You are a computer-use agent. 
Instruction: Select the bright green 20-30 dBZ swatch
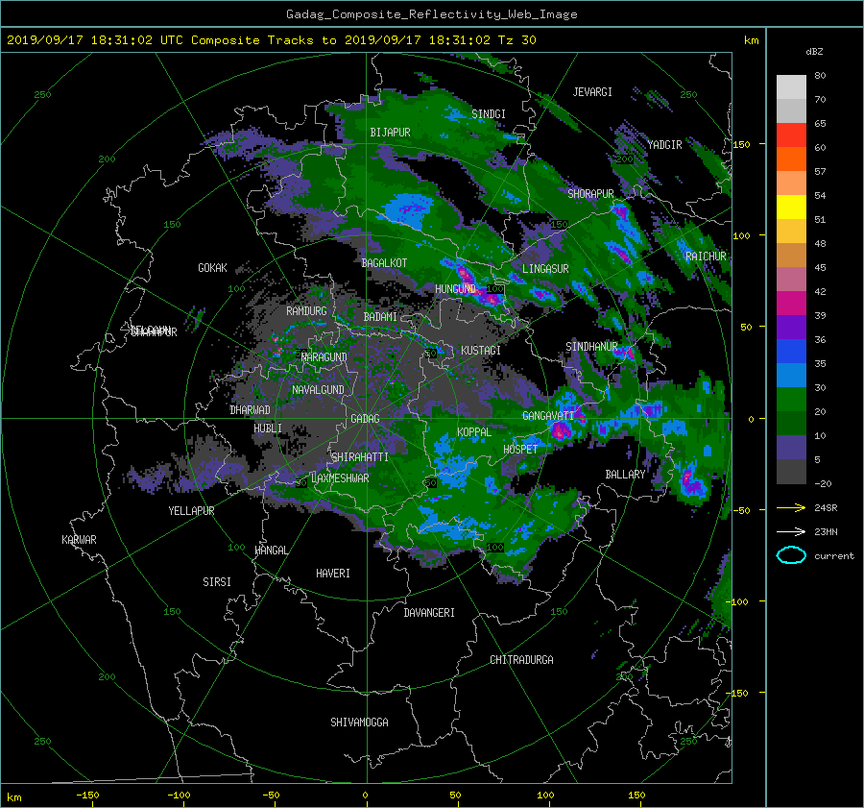[791, 400]
